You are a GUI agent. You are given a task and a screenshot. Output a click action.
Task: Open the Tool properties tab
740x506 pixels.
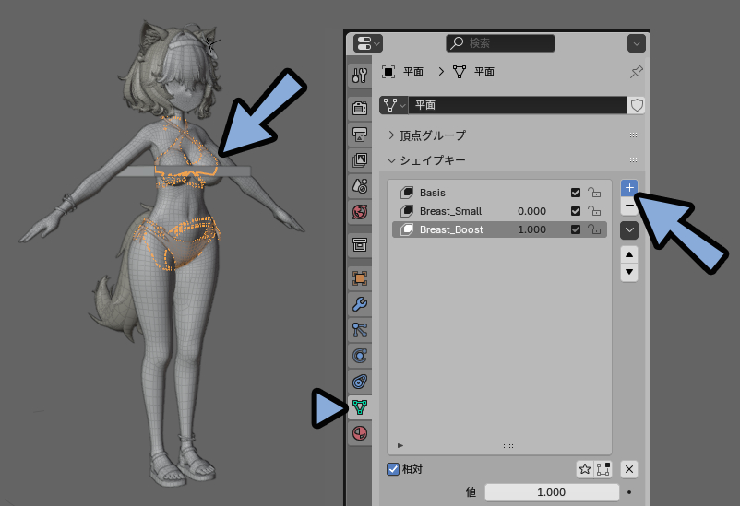point(360,76)
